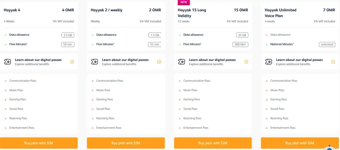
Task: Click the 25 GB data badge on Hayyak 15
Action: point(242,35)
